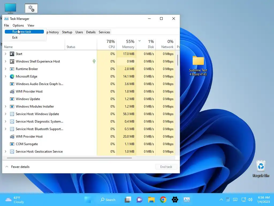
Task: Sort processes by the Name column
Action: 33,47
